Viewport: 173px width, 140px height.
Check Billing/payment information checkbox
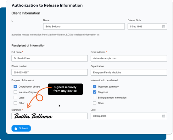pyautogui.click(x=95, y=98)
